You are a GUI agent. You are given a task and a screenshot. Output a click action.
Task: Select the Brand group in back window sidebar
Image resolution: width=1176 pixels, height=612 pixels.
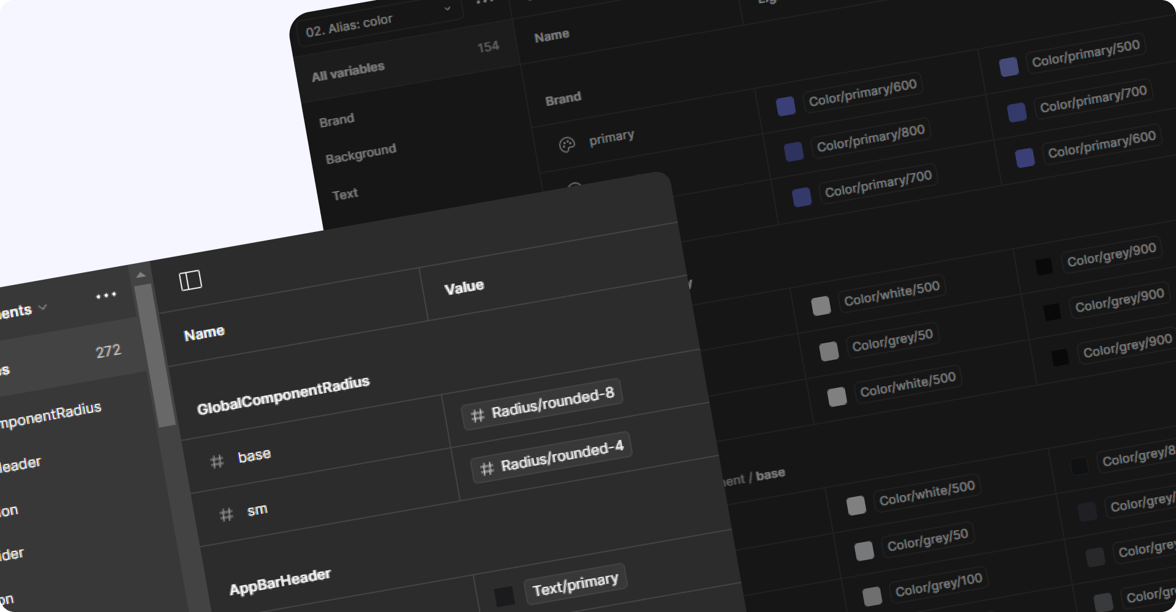click(337, 120)
